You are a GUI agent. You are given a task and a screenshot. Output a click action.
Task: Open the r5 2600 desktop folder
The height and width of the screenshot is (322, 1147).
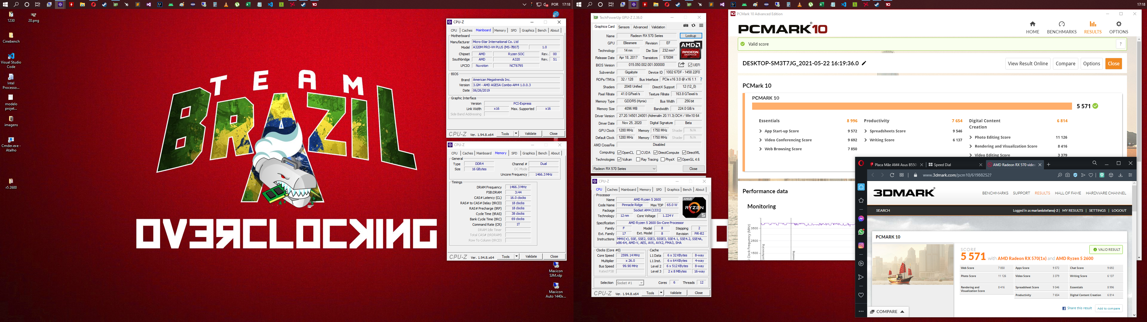pos(11,184)
